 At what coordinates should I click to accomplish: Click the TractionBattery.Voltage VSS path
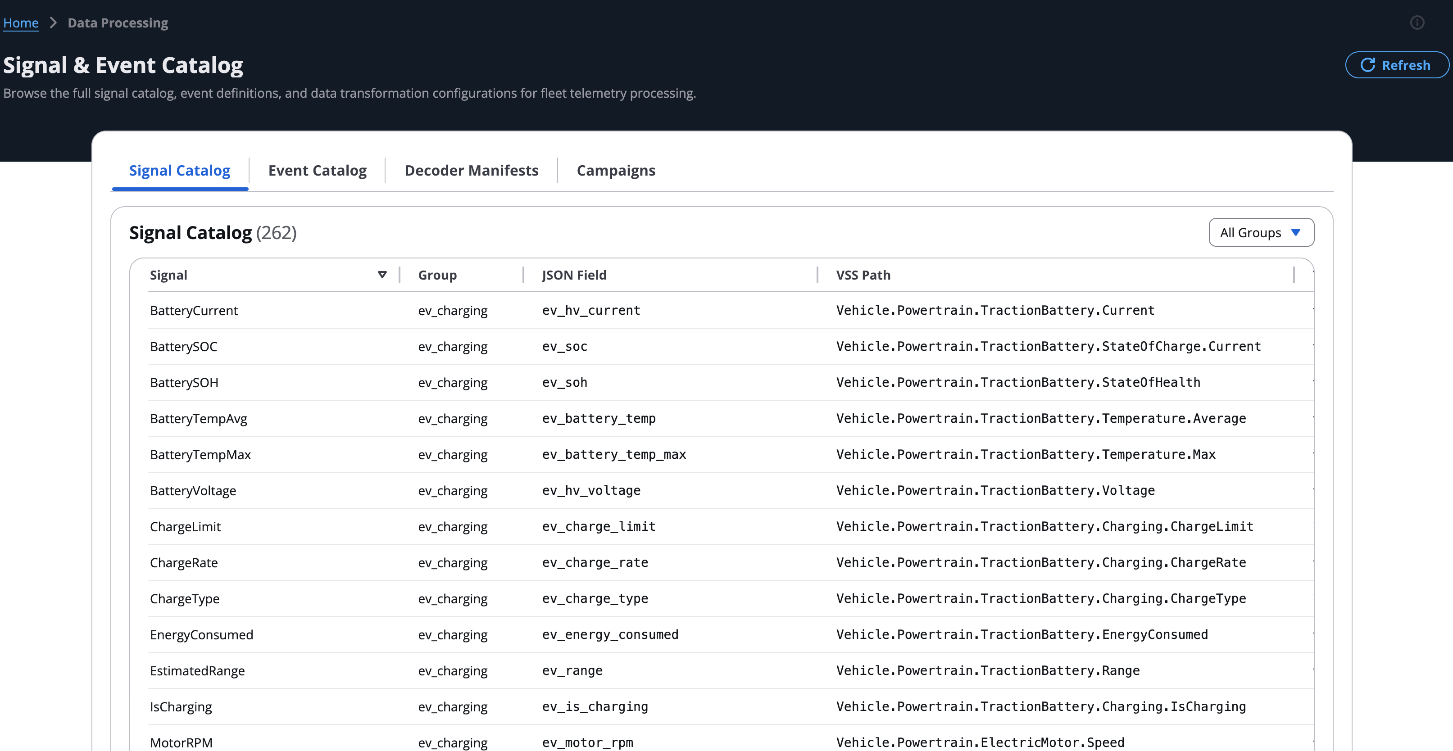[995, 490]
